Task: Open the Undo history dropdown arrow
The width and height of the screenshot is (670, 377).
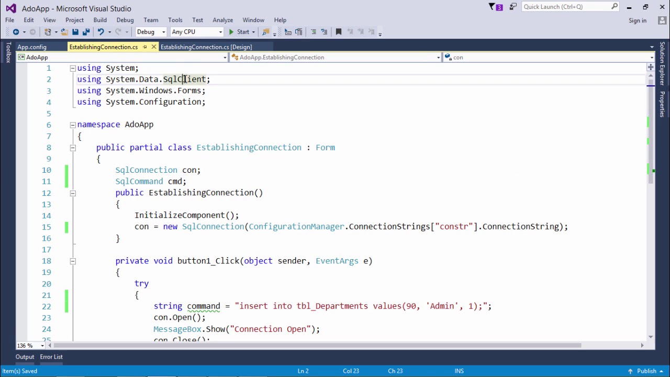Action: pos(109,32)
